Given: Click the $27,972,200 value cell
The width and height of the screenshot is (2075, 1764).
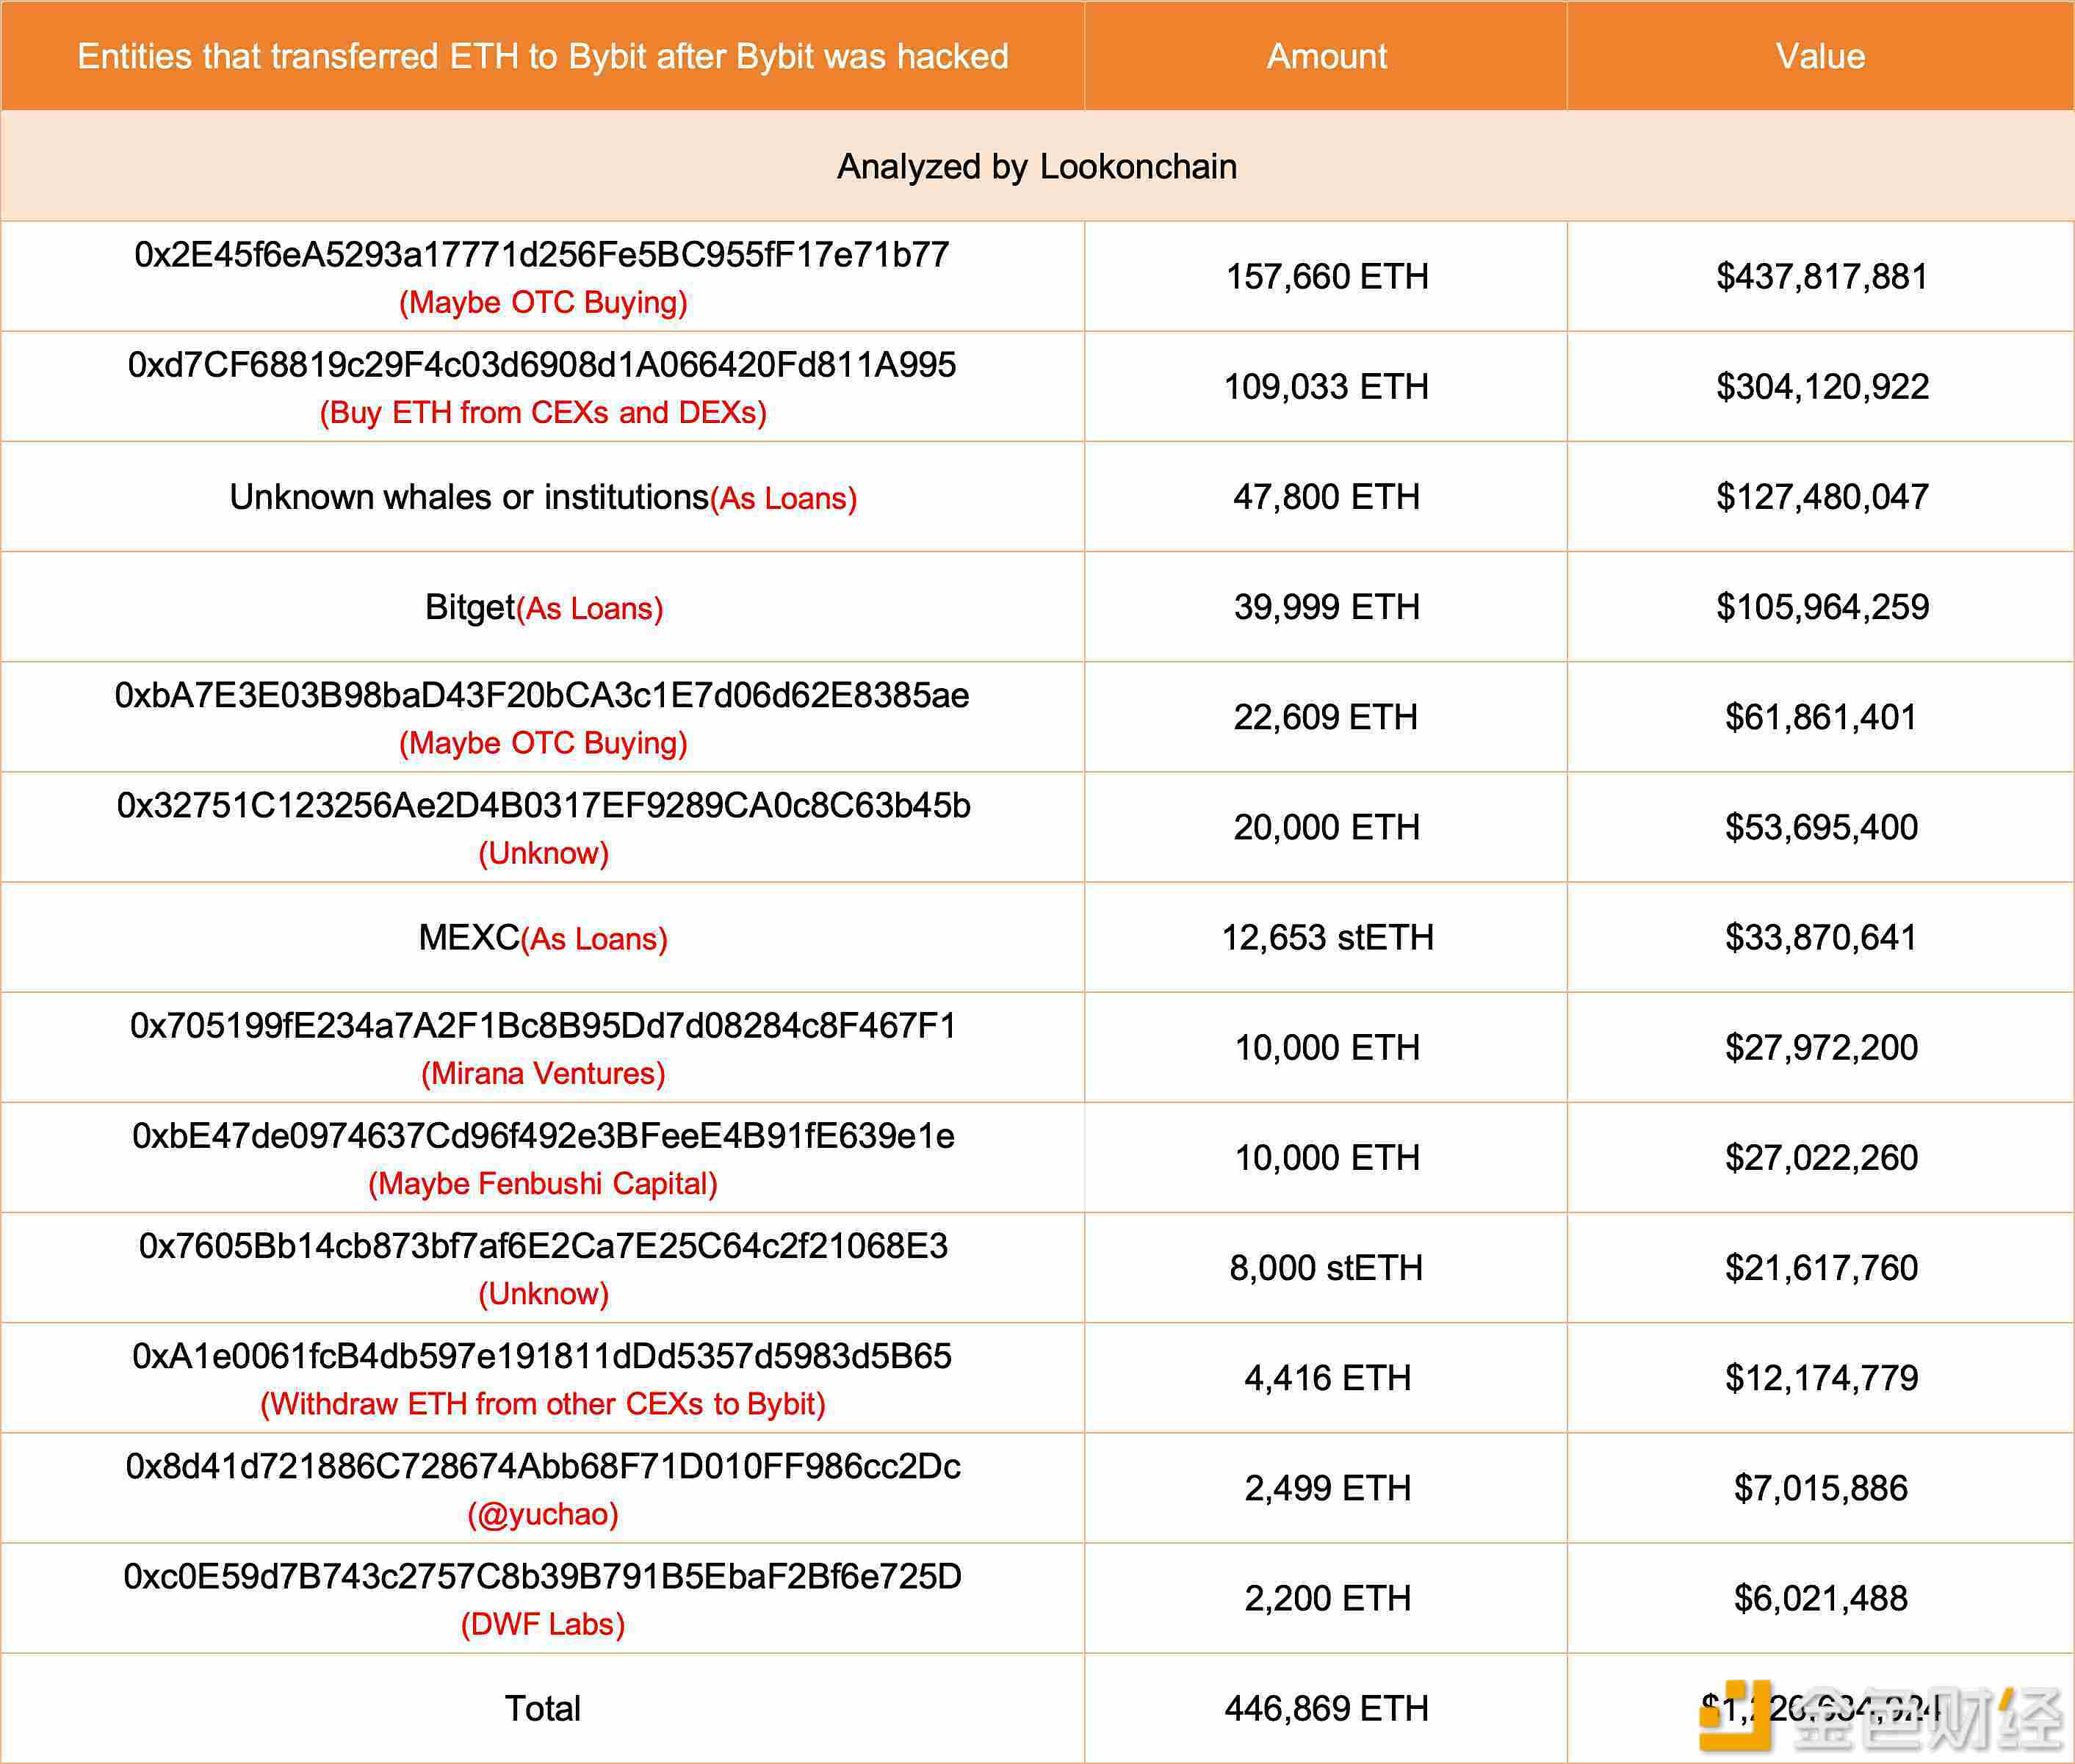Looking at the screenshot, I should coord(1821,1047).
